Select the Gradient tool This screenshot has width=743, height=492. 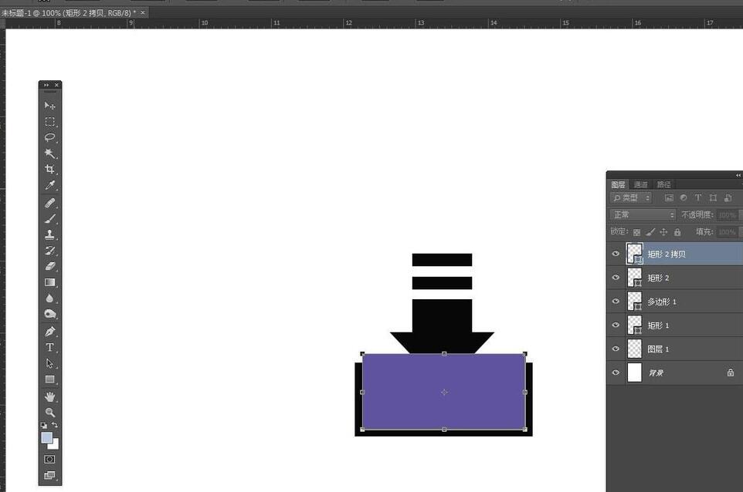point(50,281)
